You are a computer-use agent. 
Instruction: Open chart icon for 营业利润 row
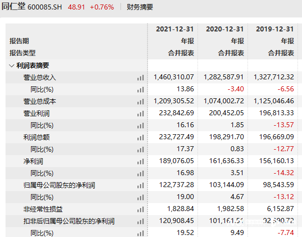click(x=140, y=114)
